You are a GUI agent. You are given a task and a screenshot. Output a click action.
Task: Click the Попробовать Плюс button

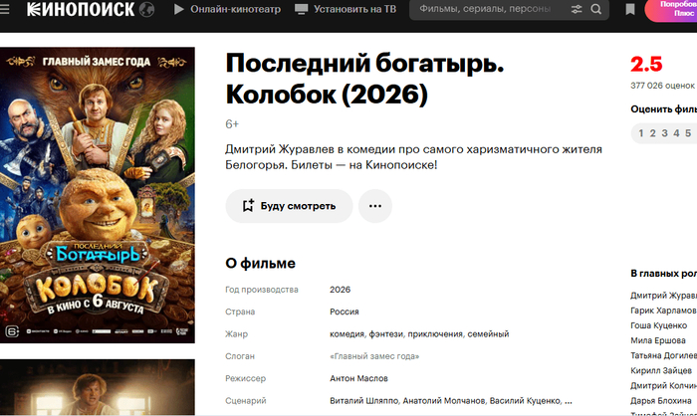(671, 10)
